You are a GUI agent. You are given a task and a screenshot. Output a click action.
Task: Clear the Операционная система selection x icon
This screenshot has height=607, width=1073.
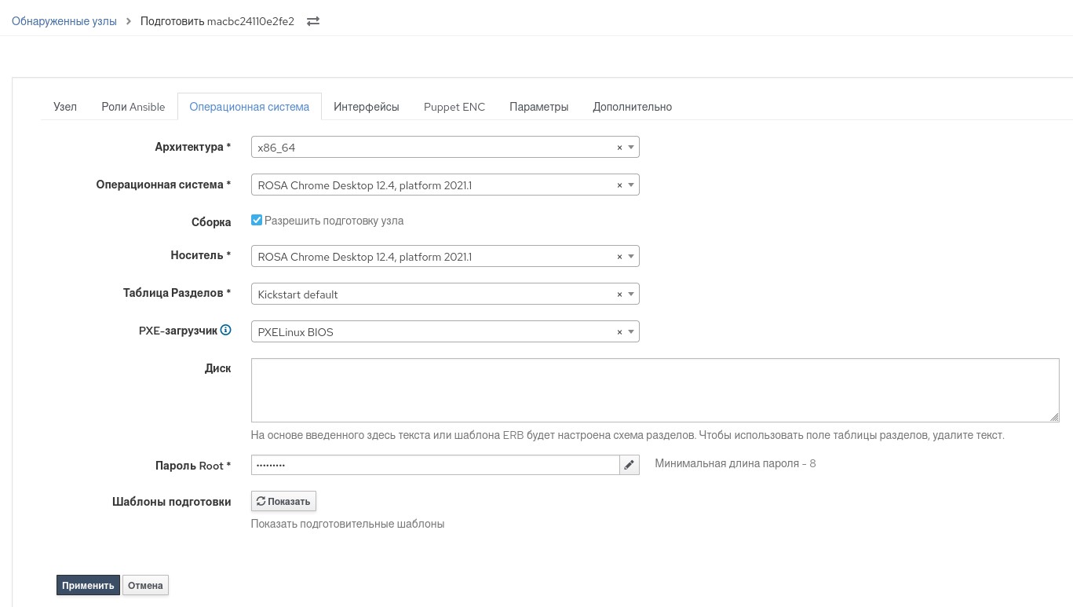click(619, 185)
